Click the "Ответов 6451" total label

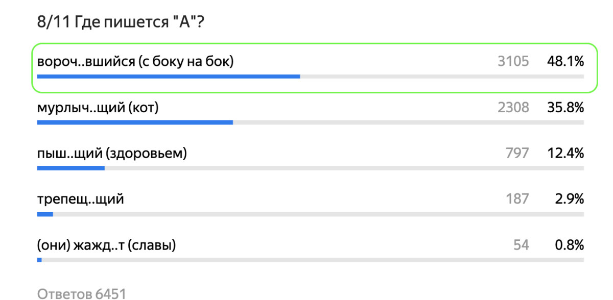(x=82, y=293)
